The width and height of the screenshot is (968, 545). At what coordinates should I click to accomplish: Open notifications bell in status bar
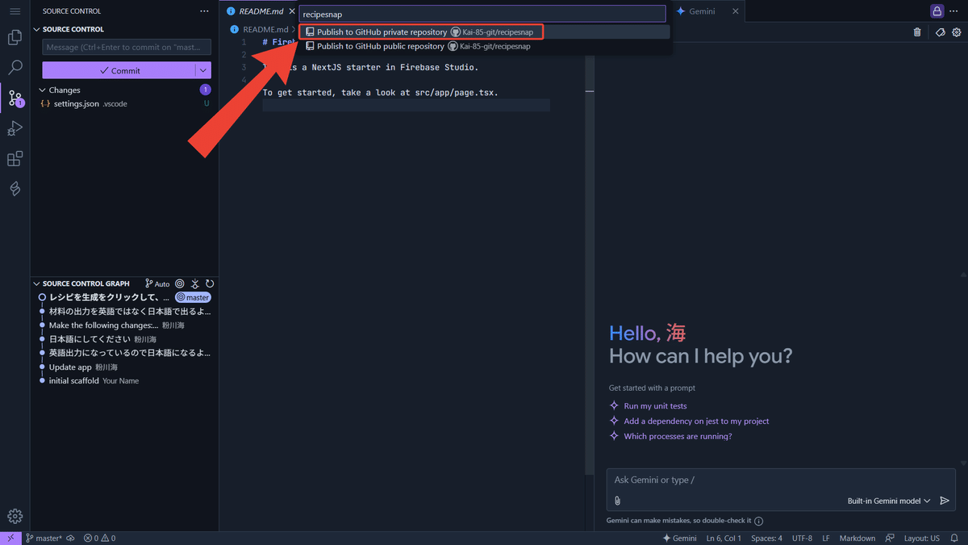(x=956, y=539)
